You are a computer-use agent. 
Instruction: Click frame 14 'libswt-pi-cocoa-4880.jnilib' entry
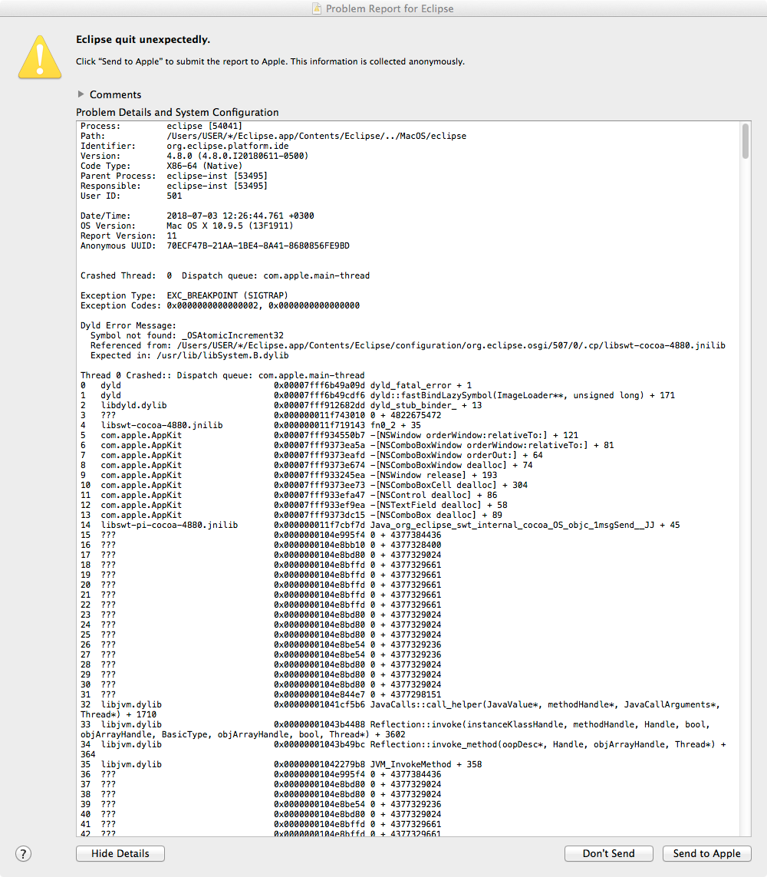380,525
